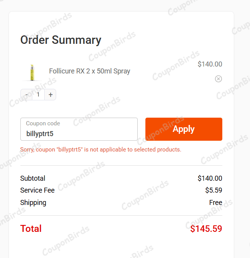Click the $145.59 total amount

(206, 229)
